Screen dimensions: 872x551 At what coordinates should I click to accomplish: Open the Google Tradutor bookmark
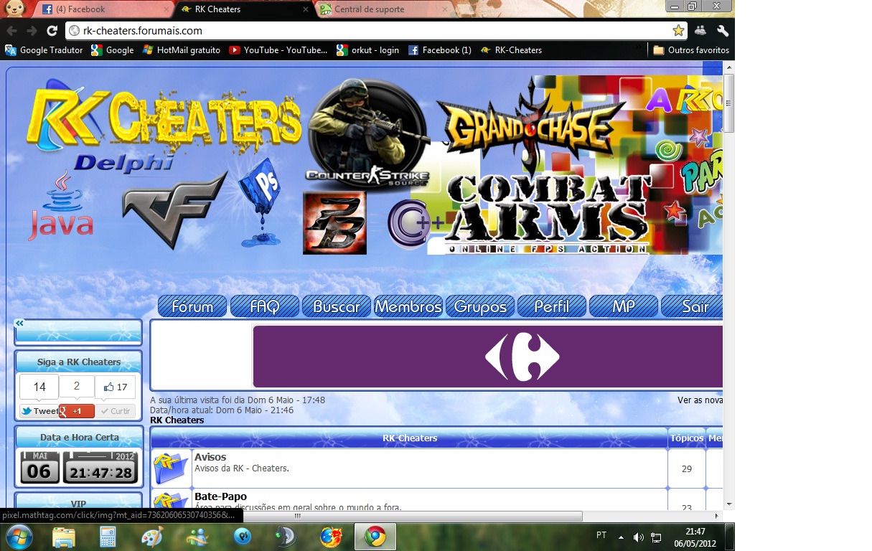44,50
